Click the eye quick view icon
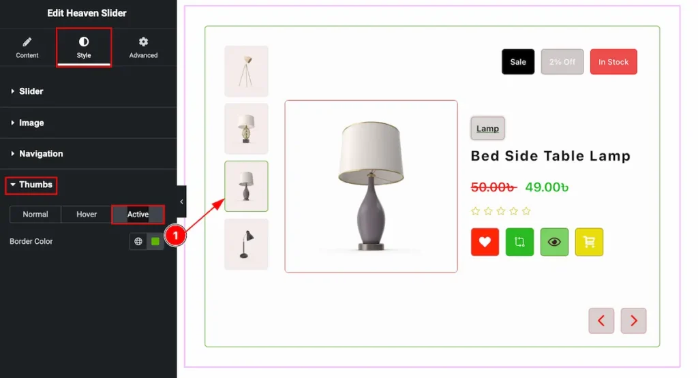This screenshot has height=378, width=698. pyautogui.click(x=554, y=242)
